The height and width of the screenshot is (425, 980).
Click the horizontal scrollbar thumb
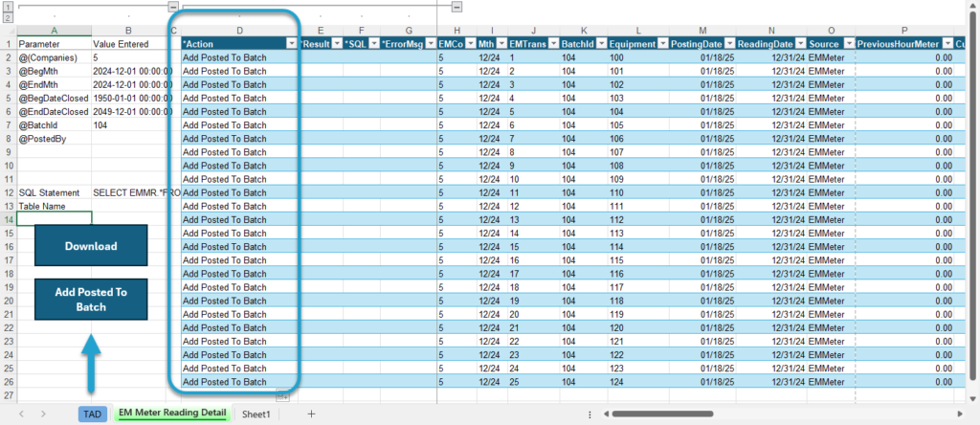coord(662,414)
